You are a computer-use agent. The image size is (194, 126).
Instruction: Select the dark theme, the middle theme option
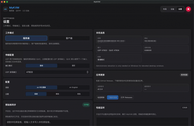(57, 94)
